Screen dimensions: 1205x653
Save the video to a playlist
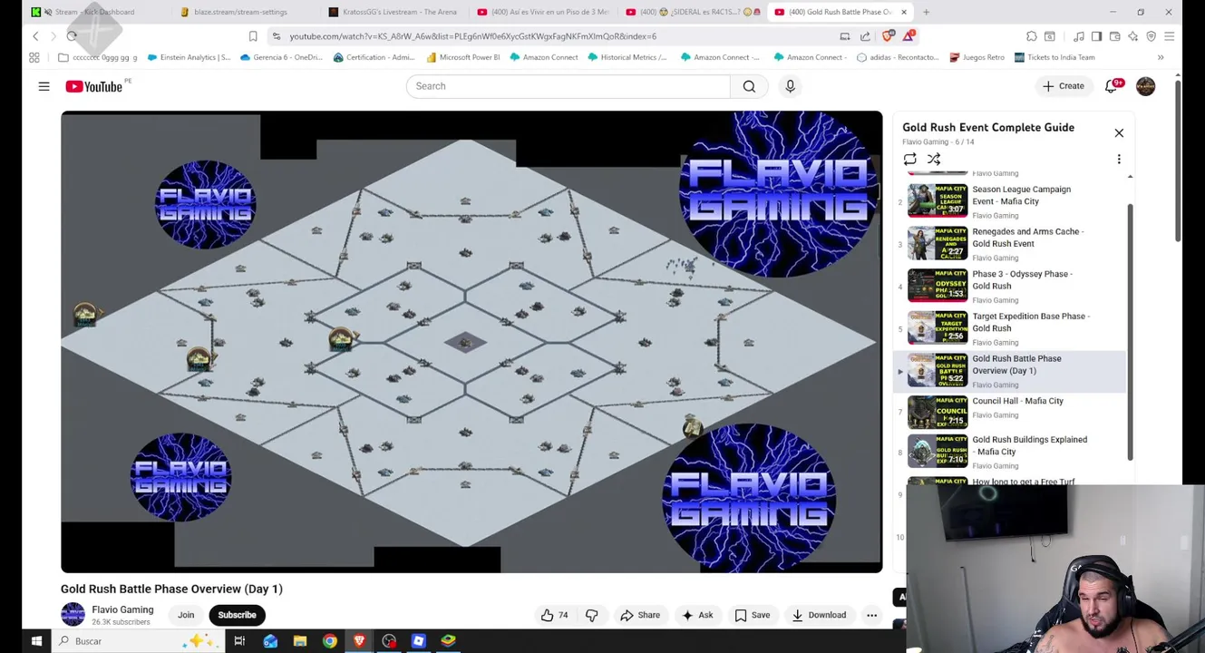pyautogui.click(x=752, y=615)
